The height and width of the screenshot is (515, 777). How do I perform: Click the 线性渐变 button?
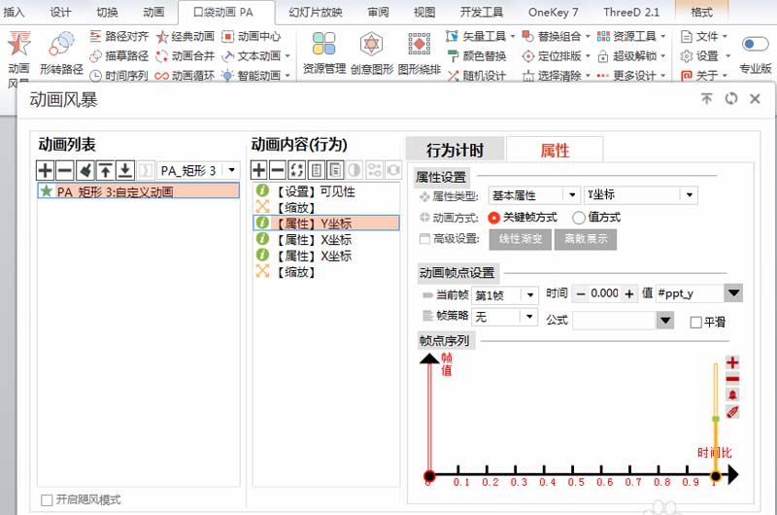point(521,239)
